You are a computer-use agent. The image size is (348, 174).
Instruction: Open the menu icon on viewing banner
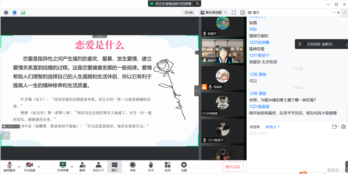[197, 3]
